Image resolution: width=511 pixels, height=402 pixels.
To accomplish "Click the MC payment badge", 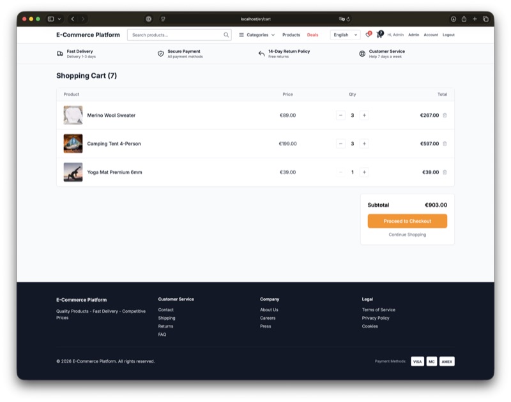I will [432, 361].
